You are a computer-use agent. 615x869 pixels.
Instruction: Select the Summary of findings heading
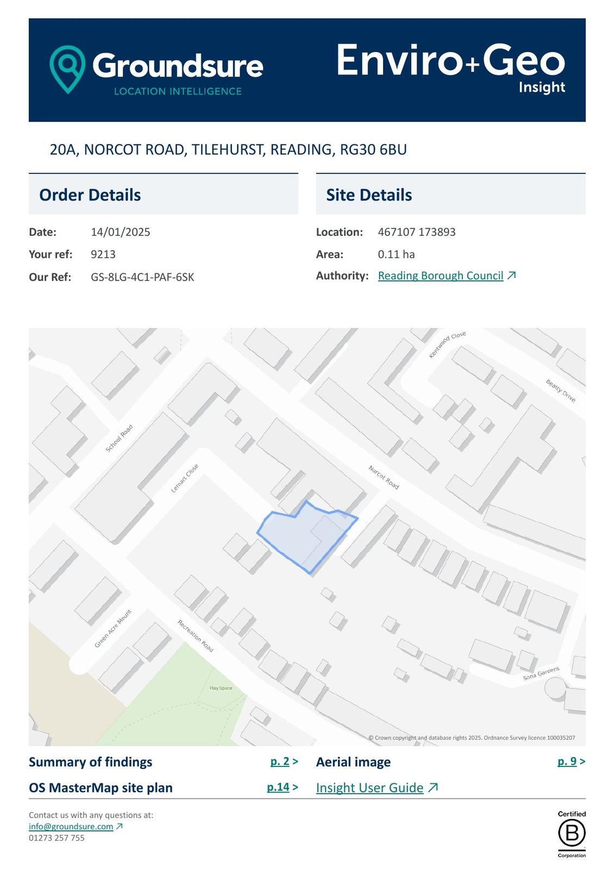[90, 762]
